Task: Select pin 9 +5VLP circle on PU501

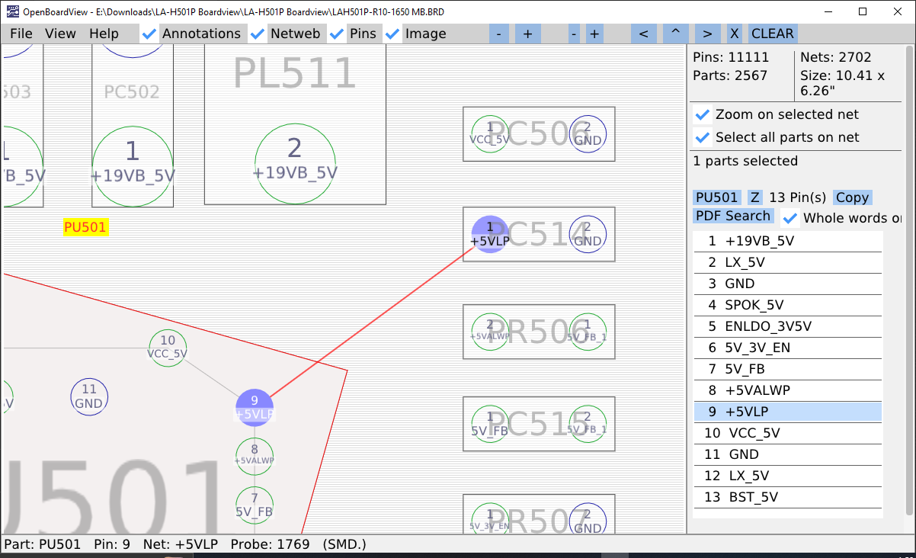Action: [255, 407]
